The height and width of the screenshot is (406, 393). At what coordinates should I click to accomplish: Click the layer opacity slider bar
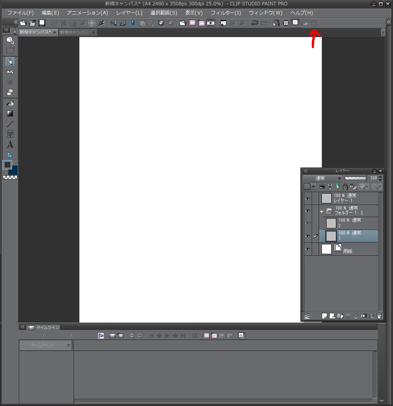pyautogui.click(x=355, y=178)
